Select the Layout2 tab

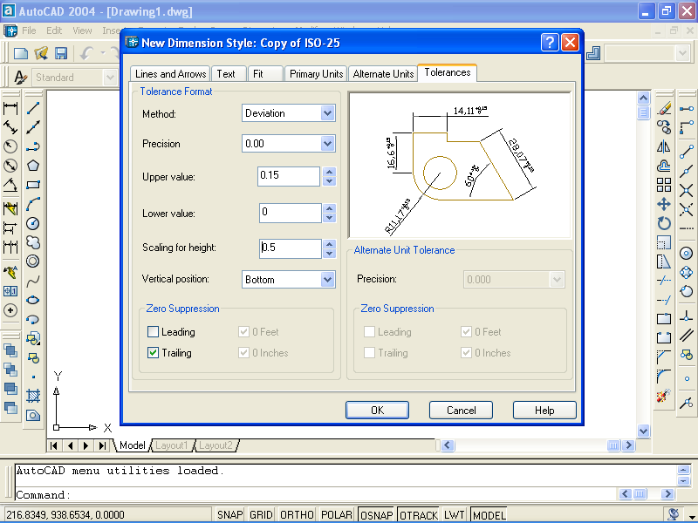(216, 445)
